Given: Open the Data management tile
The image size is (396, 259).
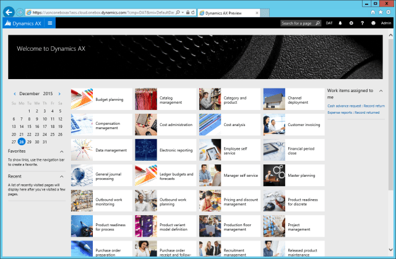Looking at the screenshot, I should coord(101,150).
